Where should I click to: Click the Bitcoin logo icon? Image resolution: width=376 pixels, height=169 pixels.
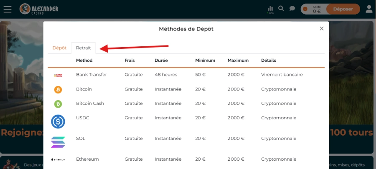coord(58,89)
